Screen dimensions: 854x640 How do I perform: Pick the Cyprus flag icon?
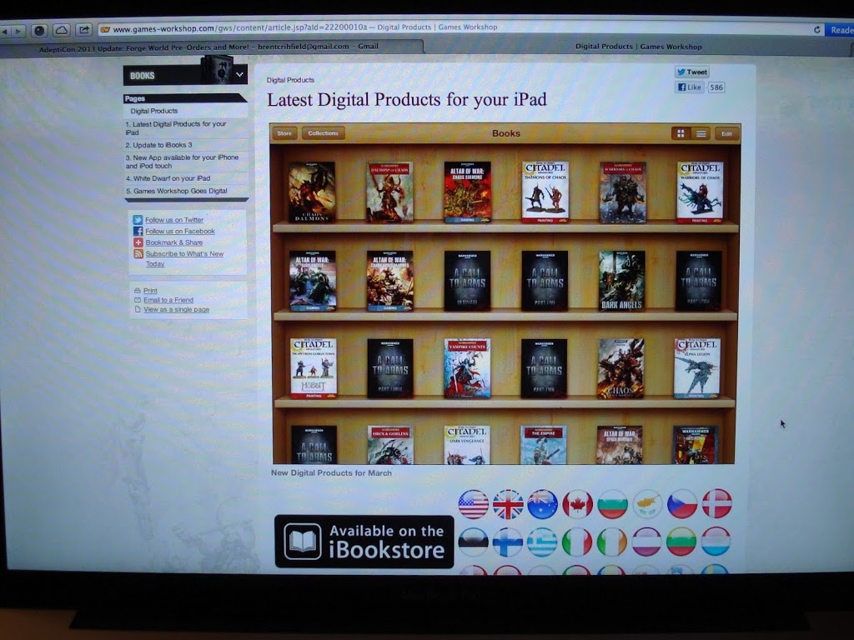(647, 504)
